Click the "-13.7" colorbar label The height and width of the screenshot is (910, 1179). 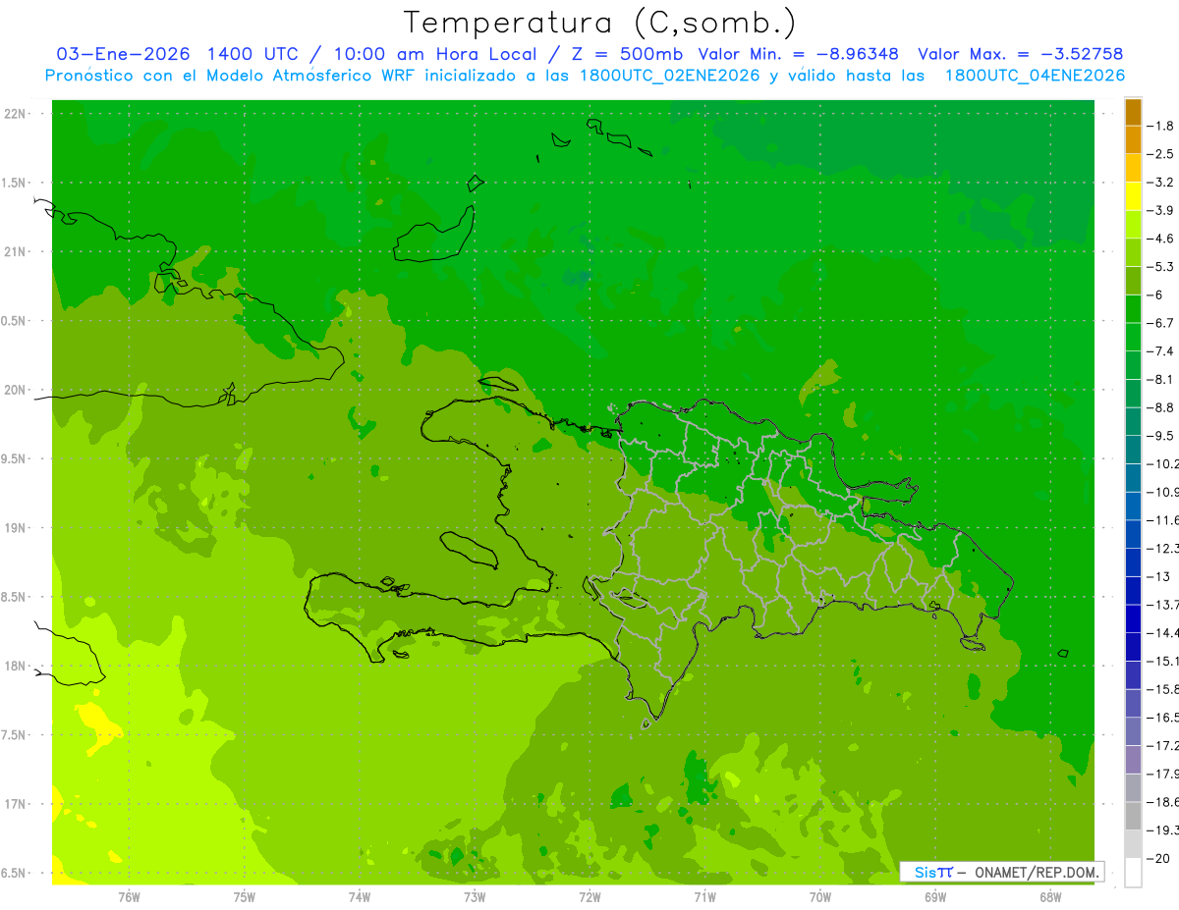pyautogui.click(x=1163, y=604)
